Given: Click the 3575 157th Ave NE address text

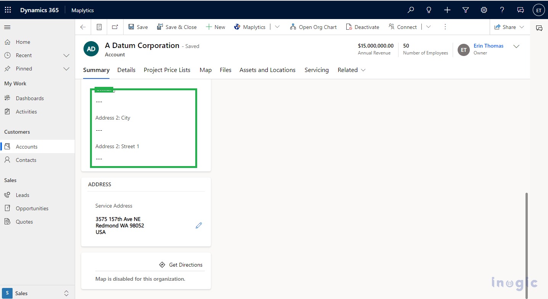Looking at the screenshot, I should pos(118,219).
